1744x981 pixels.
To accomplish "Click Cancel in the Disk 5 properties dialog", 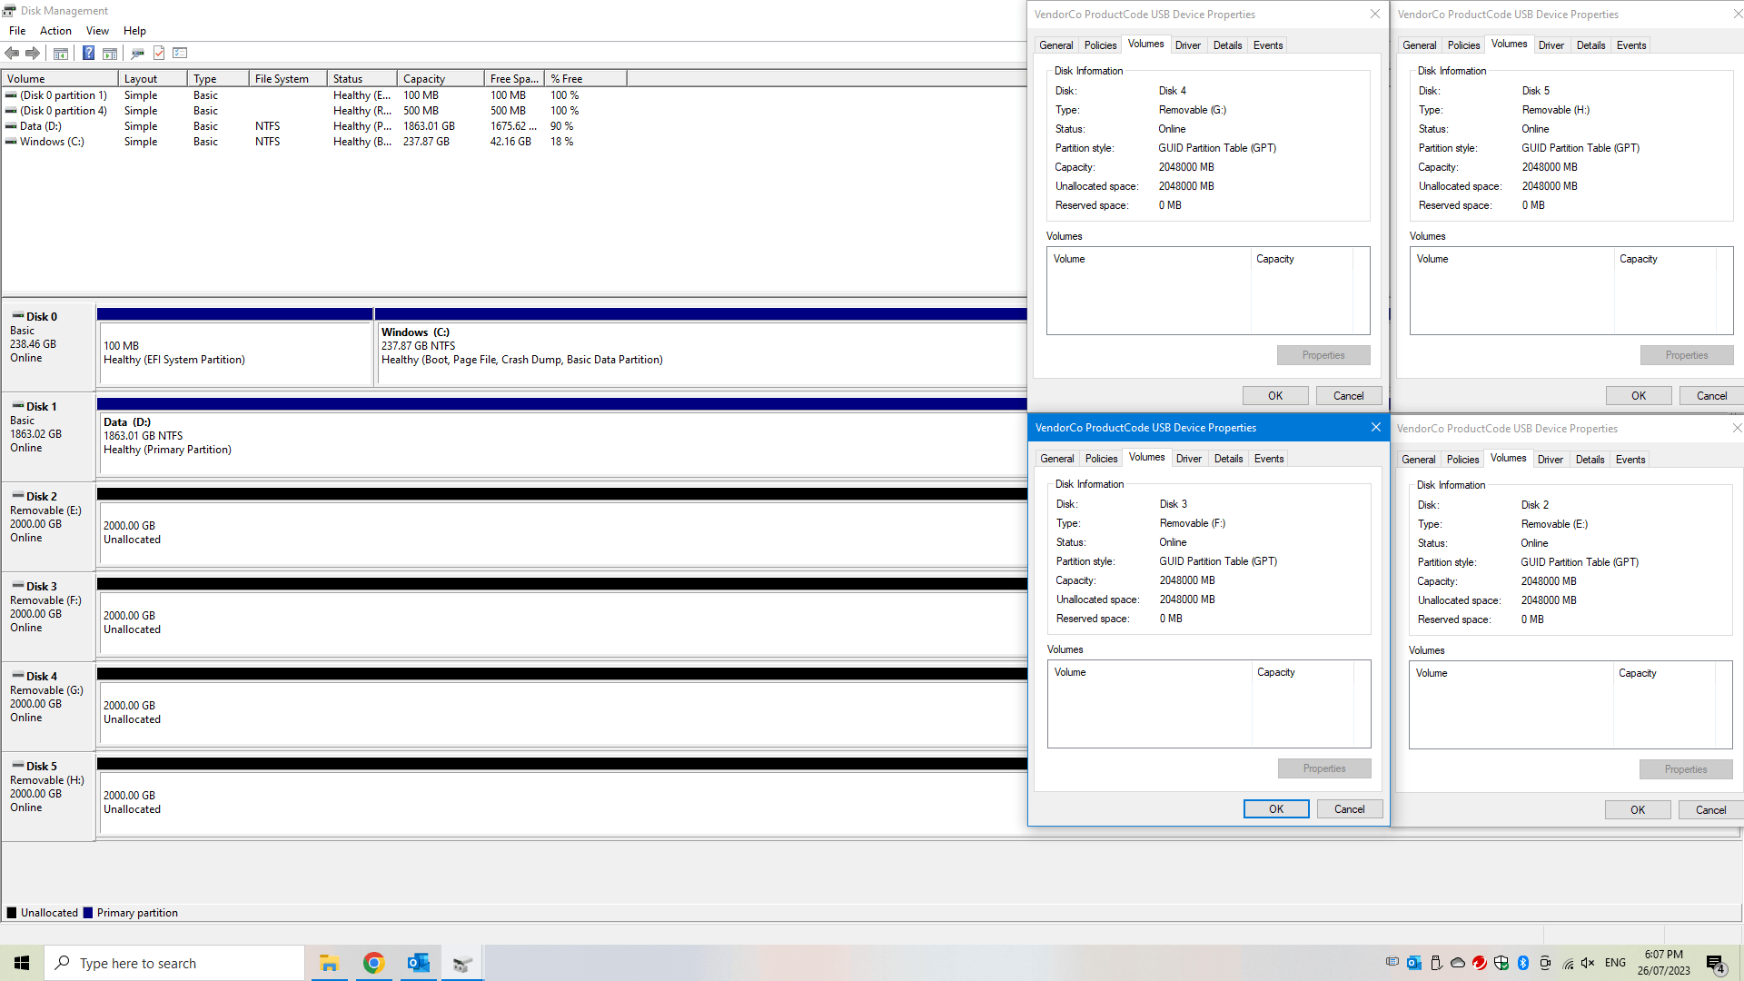I will (1710, 395).
